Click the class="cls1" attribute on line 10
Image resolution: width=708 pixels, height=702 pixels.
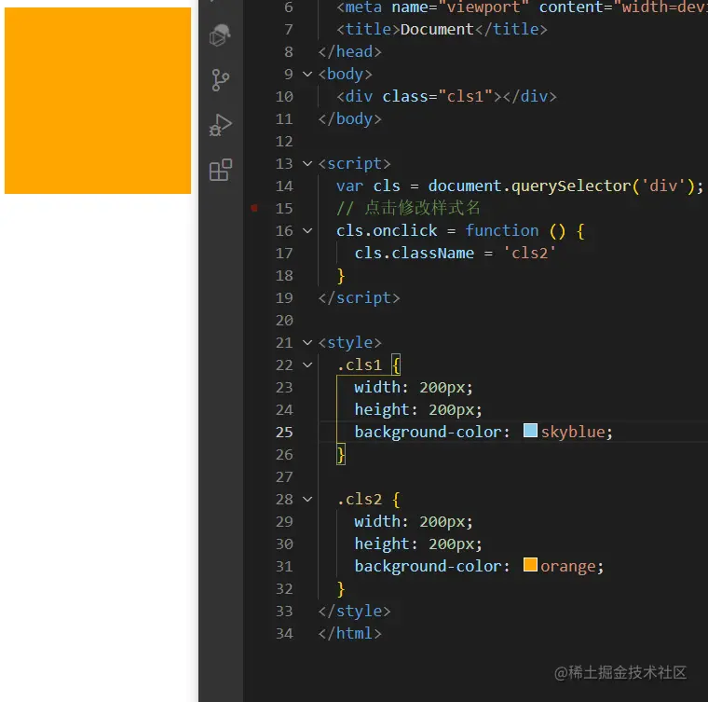pos(437,96)
